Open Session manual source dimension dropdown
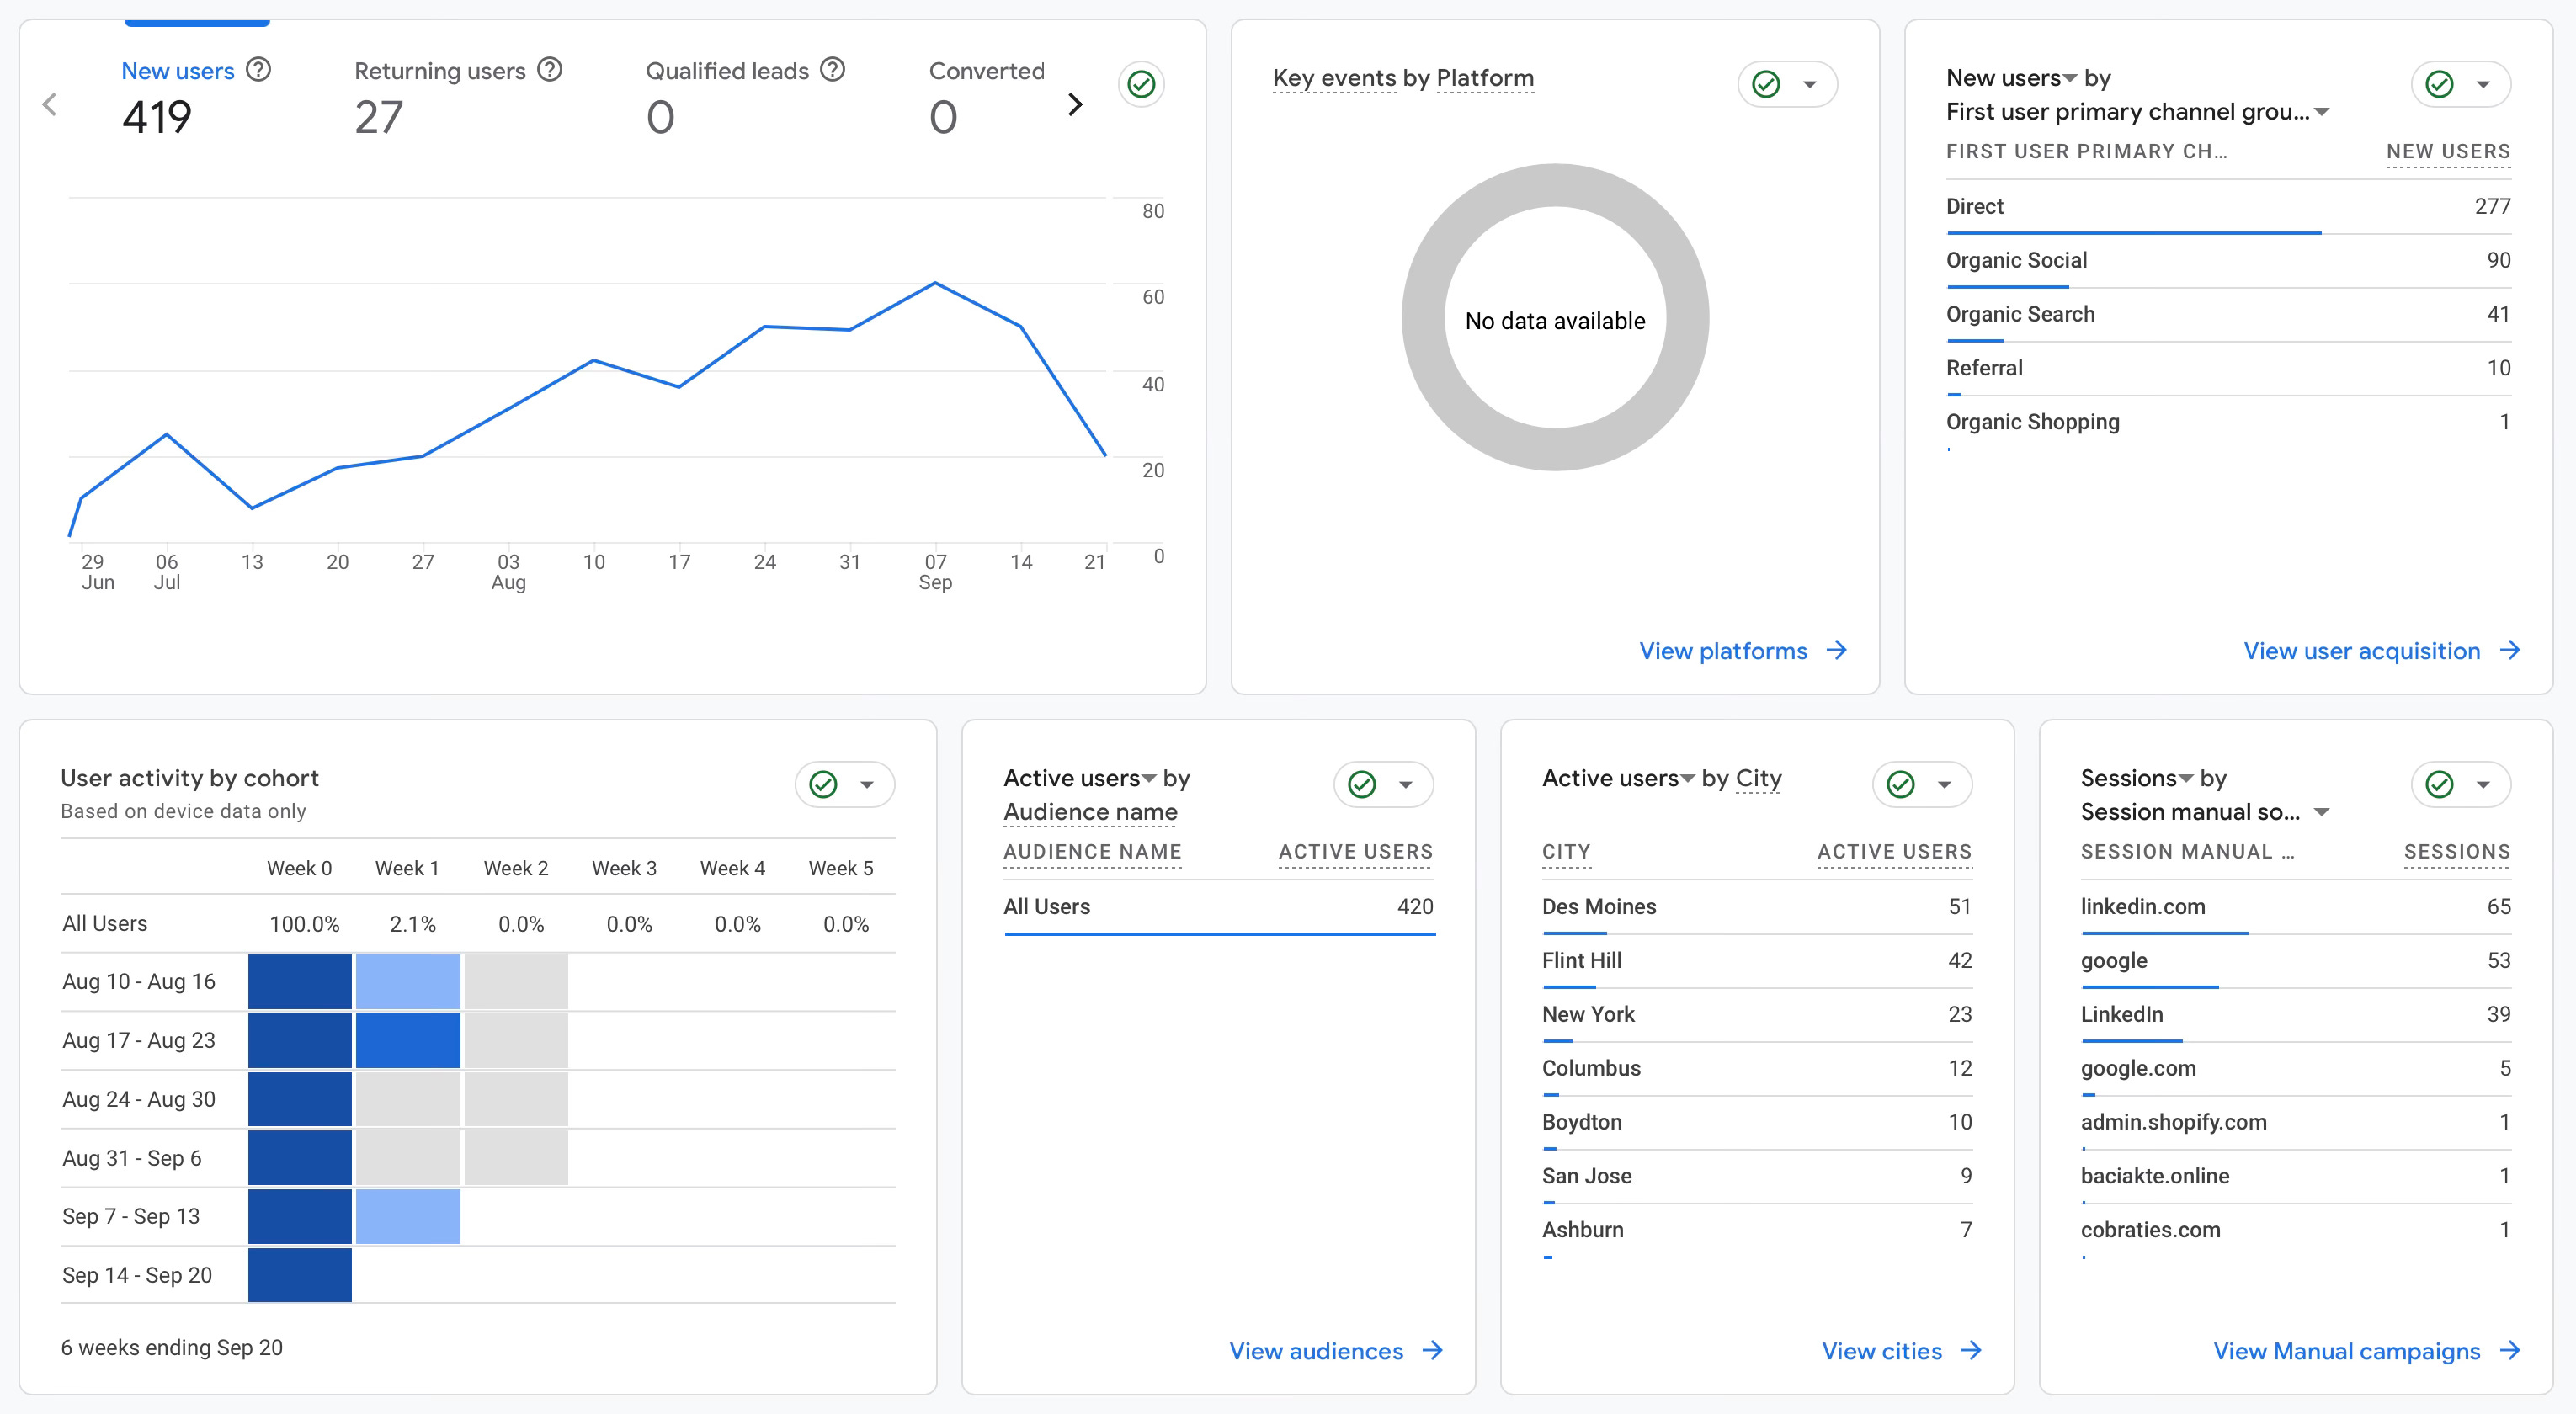This screenshot has height=1414, width=2576. click(2322, 812)
